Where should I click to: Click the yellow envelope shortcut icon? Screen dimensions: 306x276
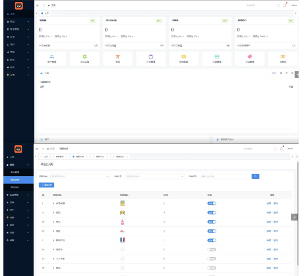[x=184, y=57]
